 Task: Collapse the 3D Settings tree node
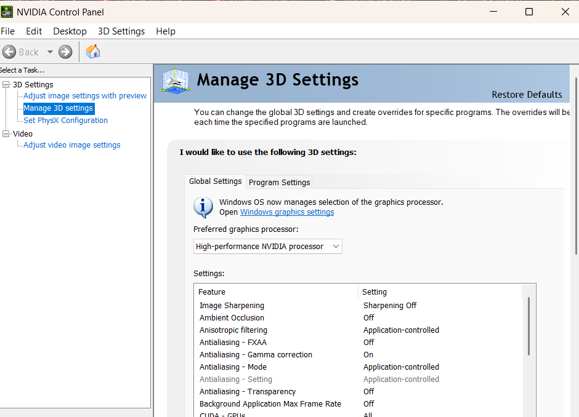tap(6, 85)
